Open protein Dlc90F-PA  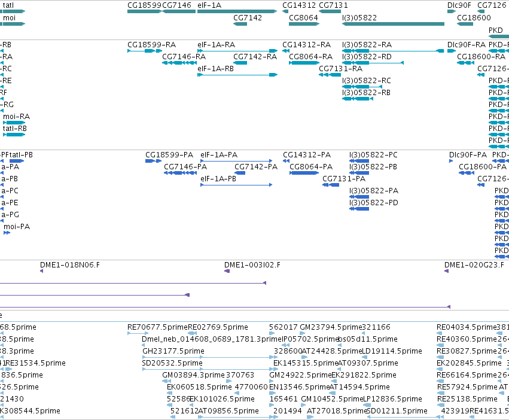tap(468, 155)
